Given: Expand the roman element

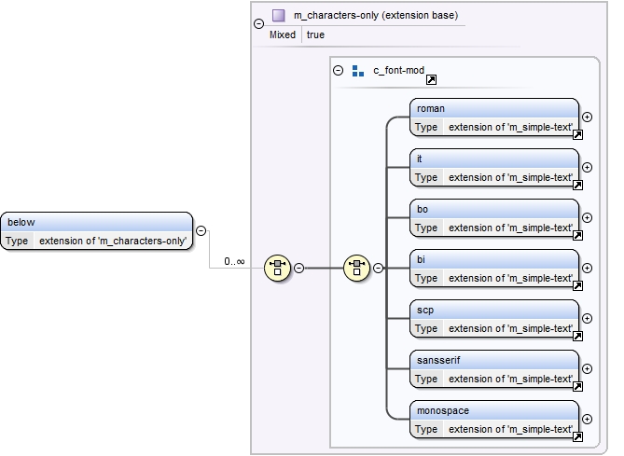Looking at the screenshot, I should [587, 117].
